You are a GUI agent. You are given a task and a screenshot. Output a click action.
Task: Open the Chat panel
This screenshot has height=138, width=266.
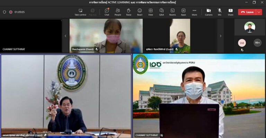click(107, 12)
